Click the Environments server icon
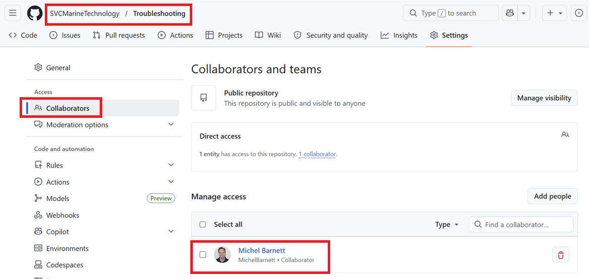The width and height of the screenshot is (589, 279). (38, 249)
